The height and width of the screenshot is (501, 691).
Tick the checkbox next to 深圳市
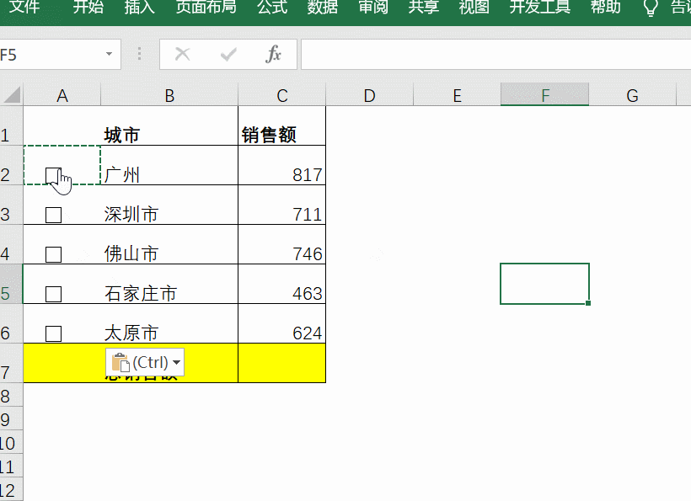(53, 215)
